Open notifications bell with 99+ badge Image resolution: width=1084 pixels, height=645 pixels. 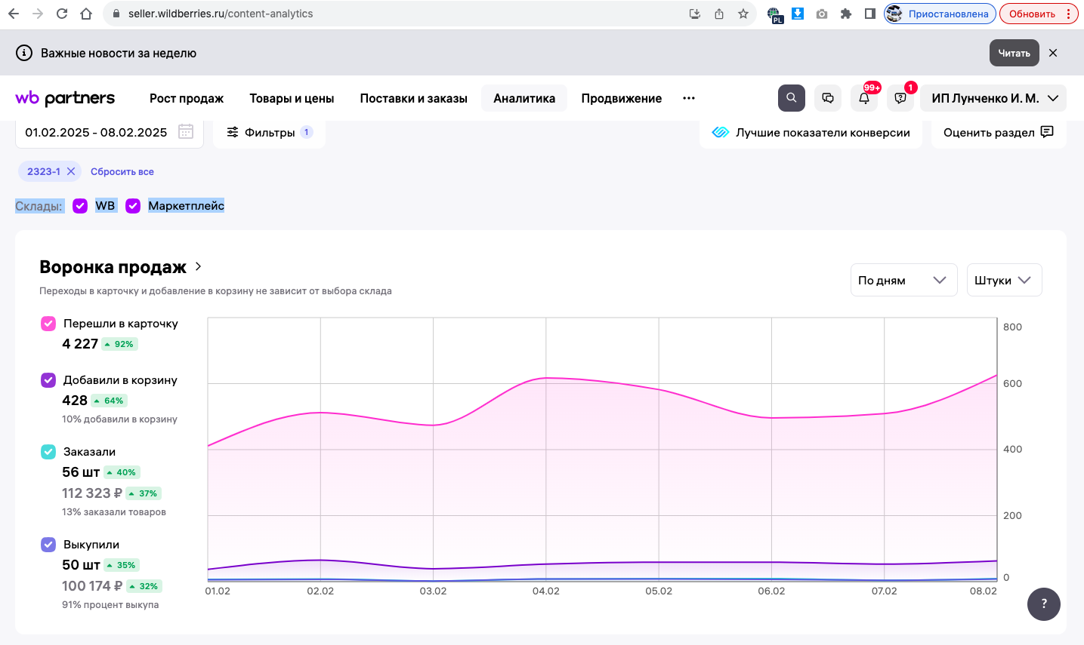[864, 98]
